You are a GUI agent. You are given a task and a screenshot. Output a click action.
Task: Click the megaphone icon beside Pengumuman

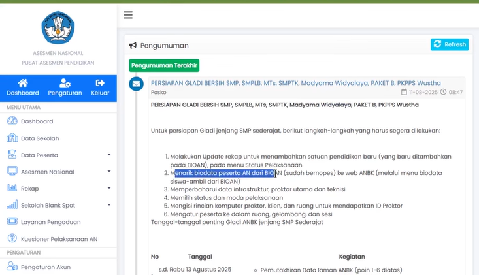(x=133, y=46)
